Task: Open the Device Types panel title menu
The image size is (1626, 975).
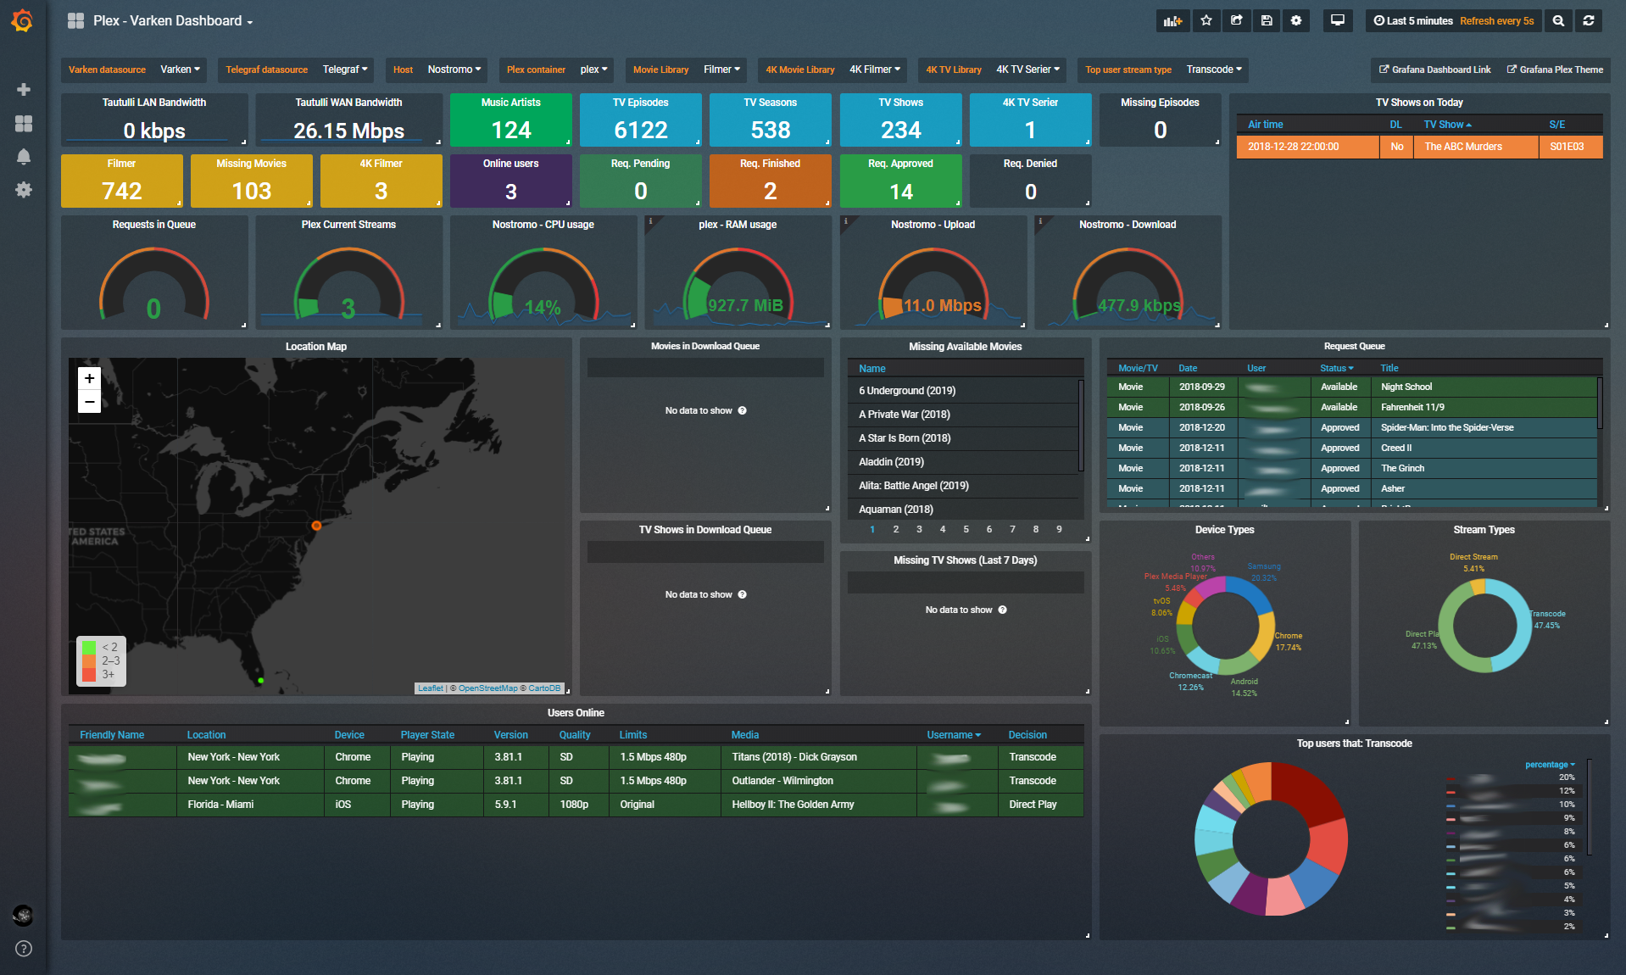Action: (x=1224, y=530)
